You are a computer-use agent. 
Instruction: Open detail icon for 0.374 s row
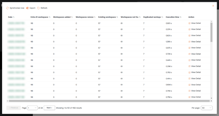tap(190, 29)
